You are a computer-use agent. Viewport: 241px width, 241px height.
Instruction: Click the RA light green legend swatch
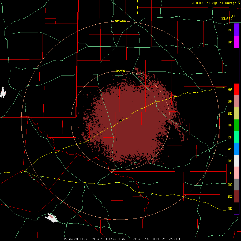pyautogui.click(x=236, y=137)
